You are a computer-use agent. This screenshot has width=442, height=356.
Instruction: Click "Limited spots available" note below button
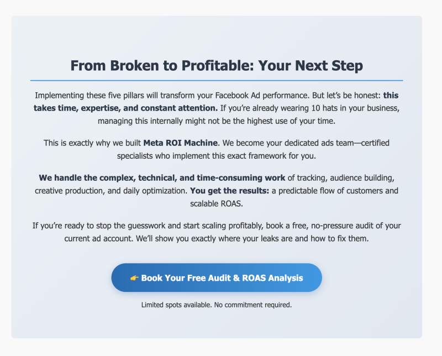pyautogui.click(x=217, y=305)
